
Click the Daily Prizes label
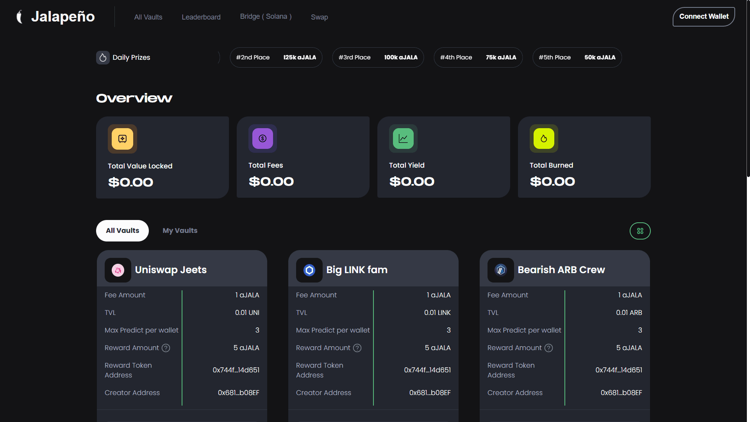tap(131, 57)
